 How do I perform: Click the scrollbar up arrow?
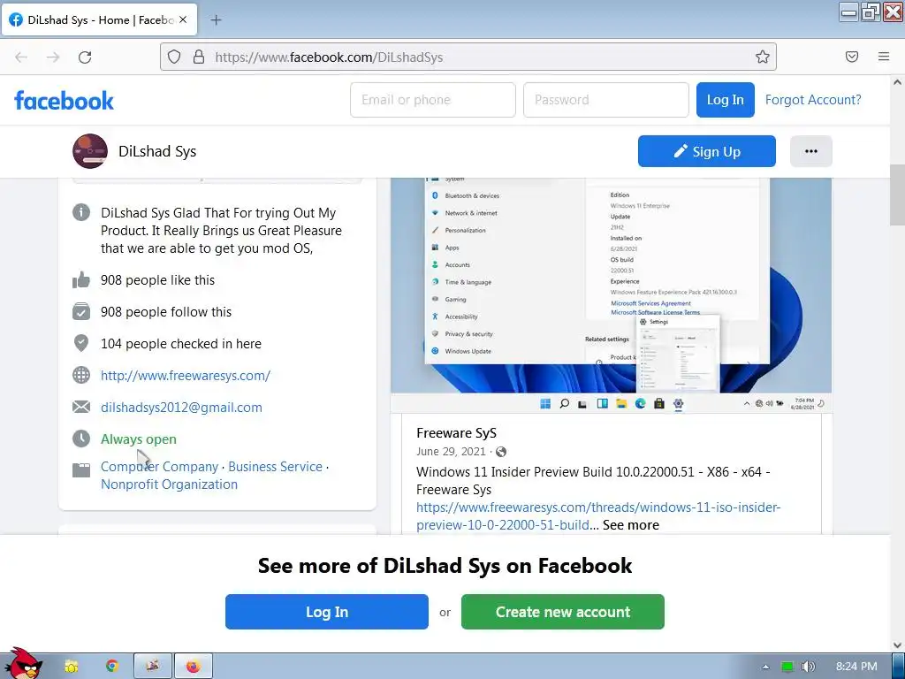(x=897, y=82)
